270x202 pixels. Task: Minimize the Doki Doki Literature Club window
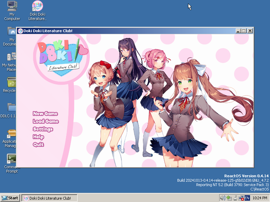click(238, 31)
